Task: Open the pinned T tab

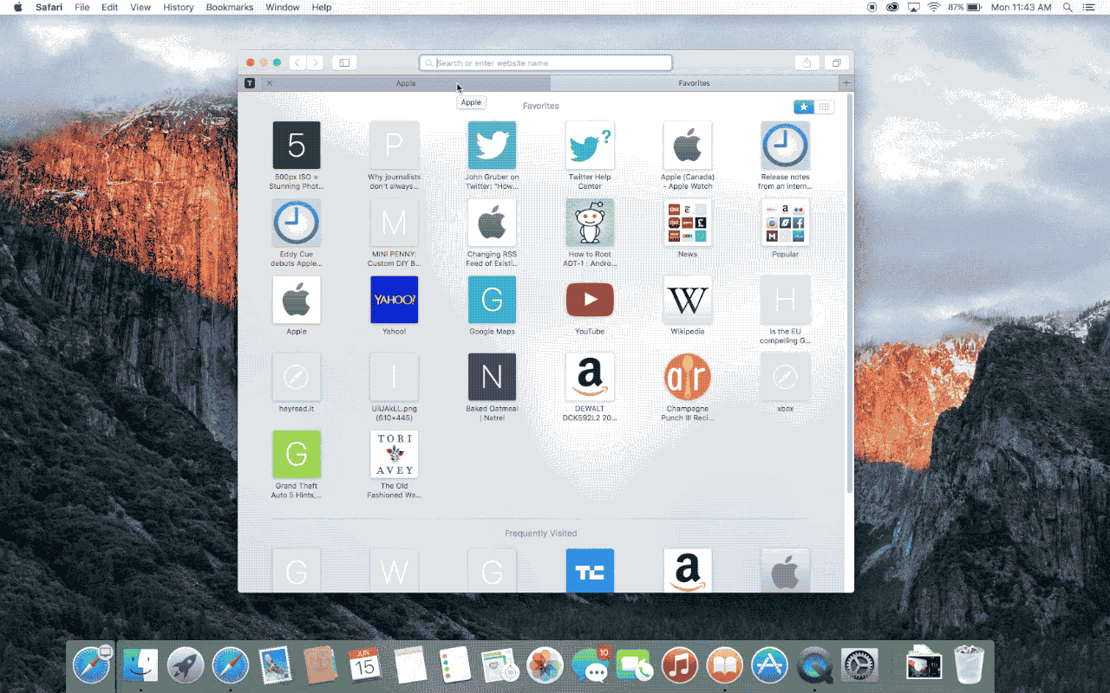Action: coord(250,83)
